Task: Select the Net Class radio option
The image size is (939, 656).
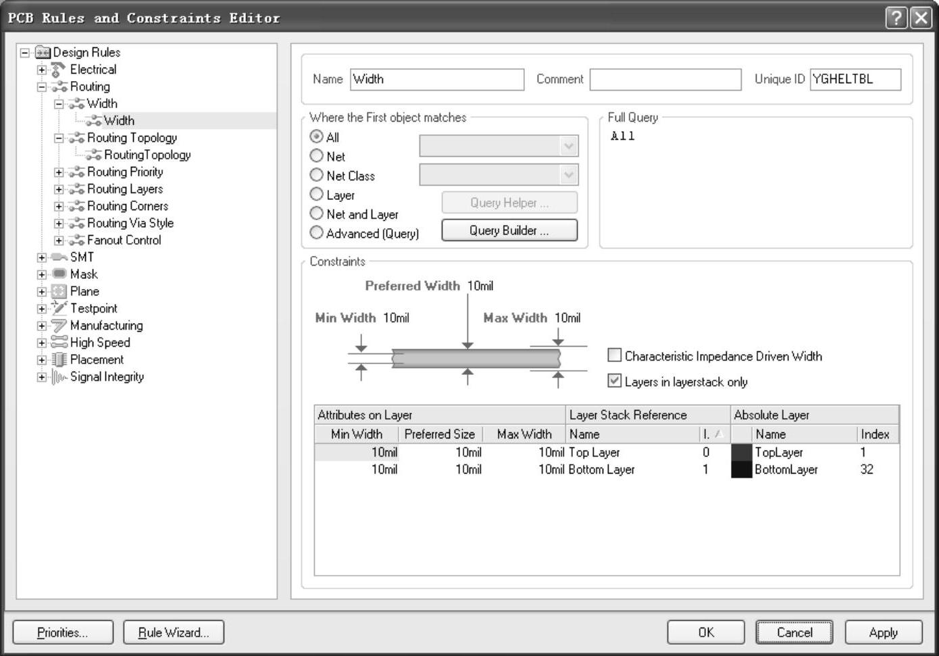Action: tap(316, 175)
